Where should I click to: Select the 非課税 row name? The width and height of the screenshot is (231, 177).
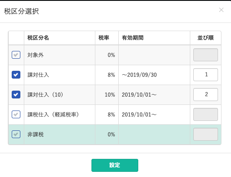(36, 134)
